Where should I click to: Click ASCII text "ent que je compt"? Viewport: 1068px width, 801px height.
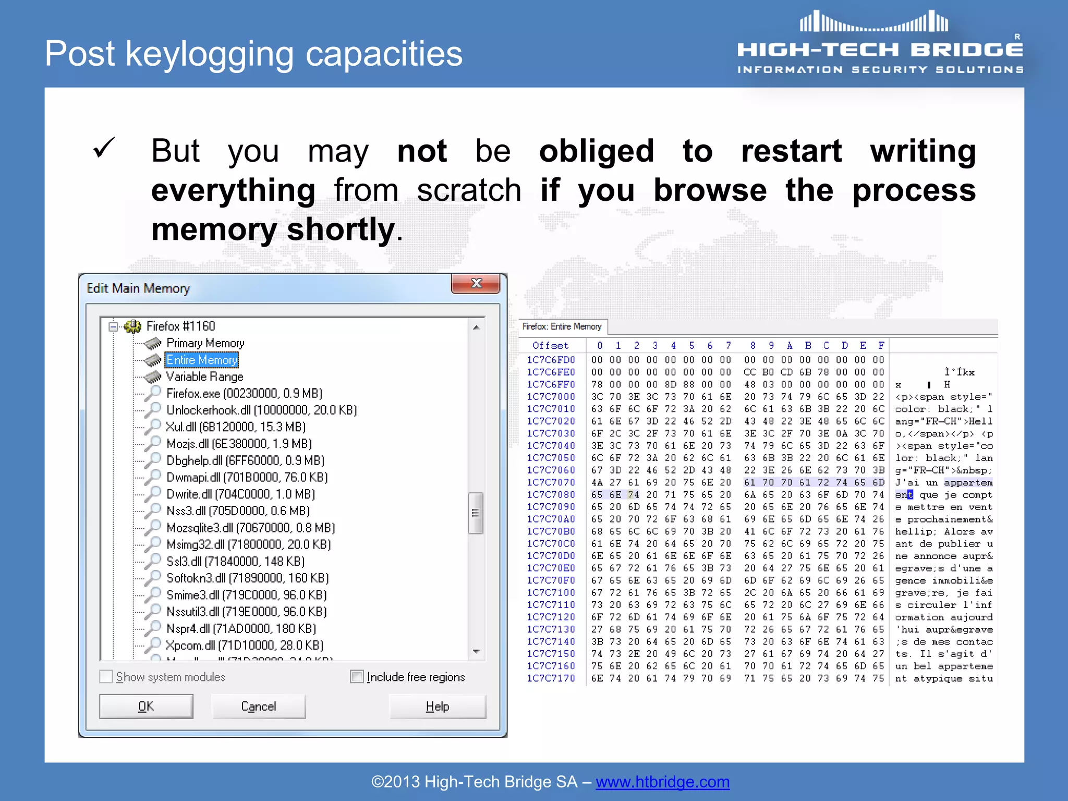pyautogui.click(x=944, y=495)
